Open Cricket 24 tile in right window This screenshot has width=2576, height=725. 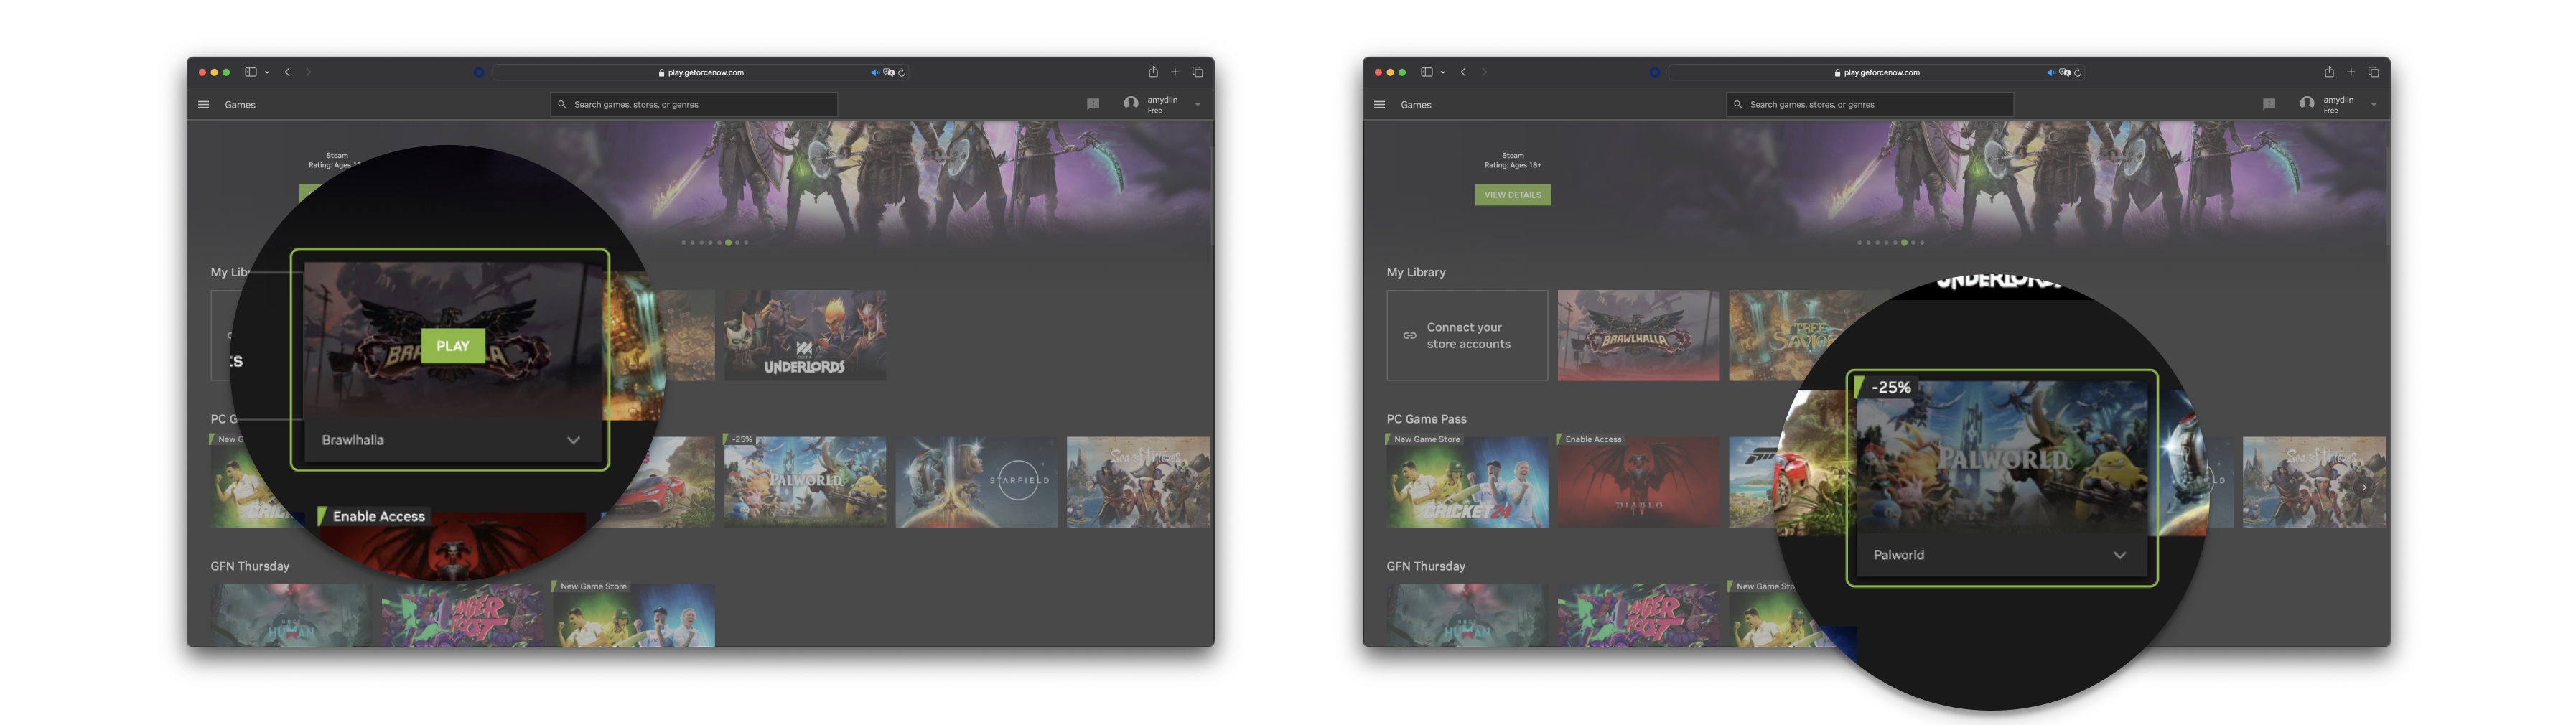click(x=1467, y=481)
